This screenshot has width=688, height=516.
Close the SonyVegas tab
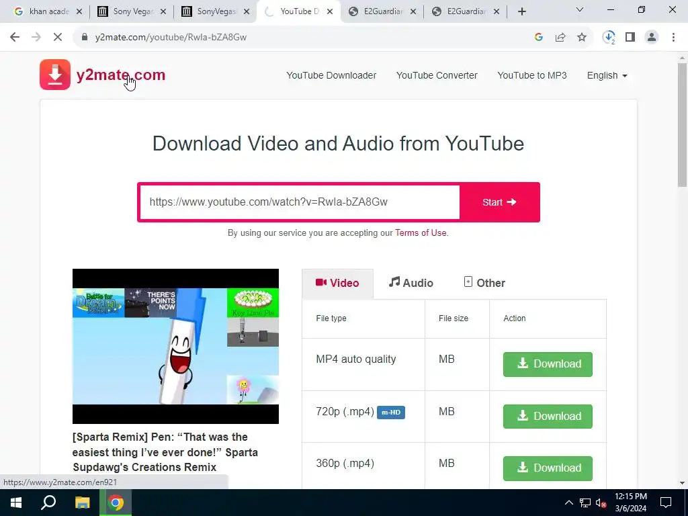click(246, 11)
